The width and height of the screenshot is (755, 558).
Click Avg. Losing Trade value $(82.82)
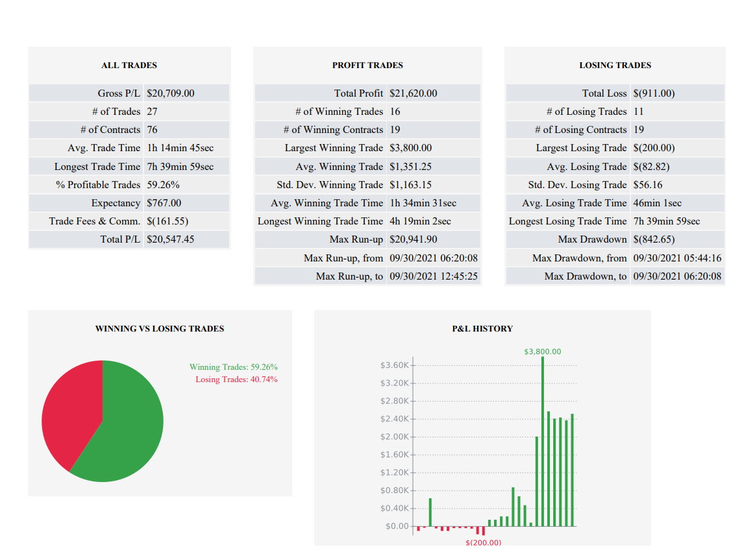[652, 166]
